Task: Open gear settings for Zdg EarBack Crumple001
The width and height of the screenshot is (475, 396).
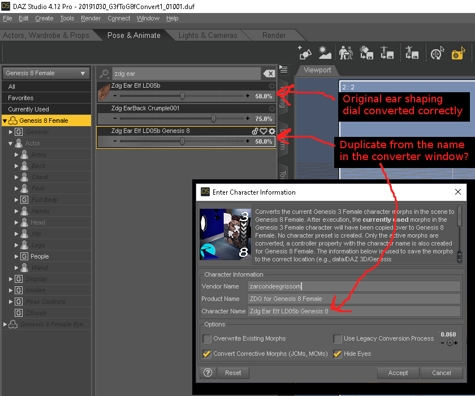Action: [x=272, y=109]
